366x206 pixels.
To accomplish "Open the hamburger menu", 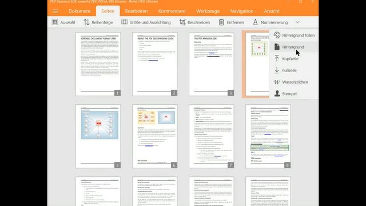I will coord(55,11).
